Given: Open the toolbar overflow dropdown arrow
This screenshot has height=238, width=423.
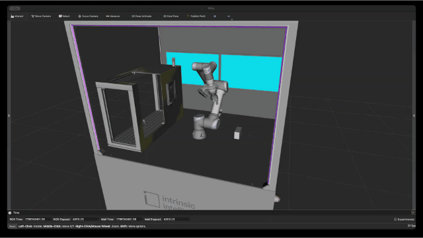Looking at the screenshot, I should click(232, 19).
